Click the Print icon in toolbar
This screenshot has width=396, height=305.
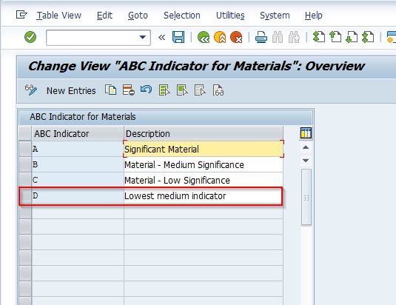[261, 37]
